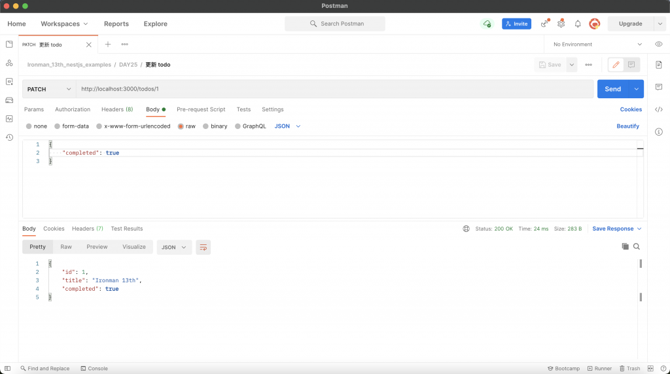Show the Raw response view
The height and width of the screenshot is (374, 670).
coord(66,247)
